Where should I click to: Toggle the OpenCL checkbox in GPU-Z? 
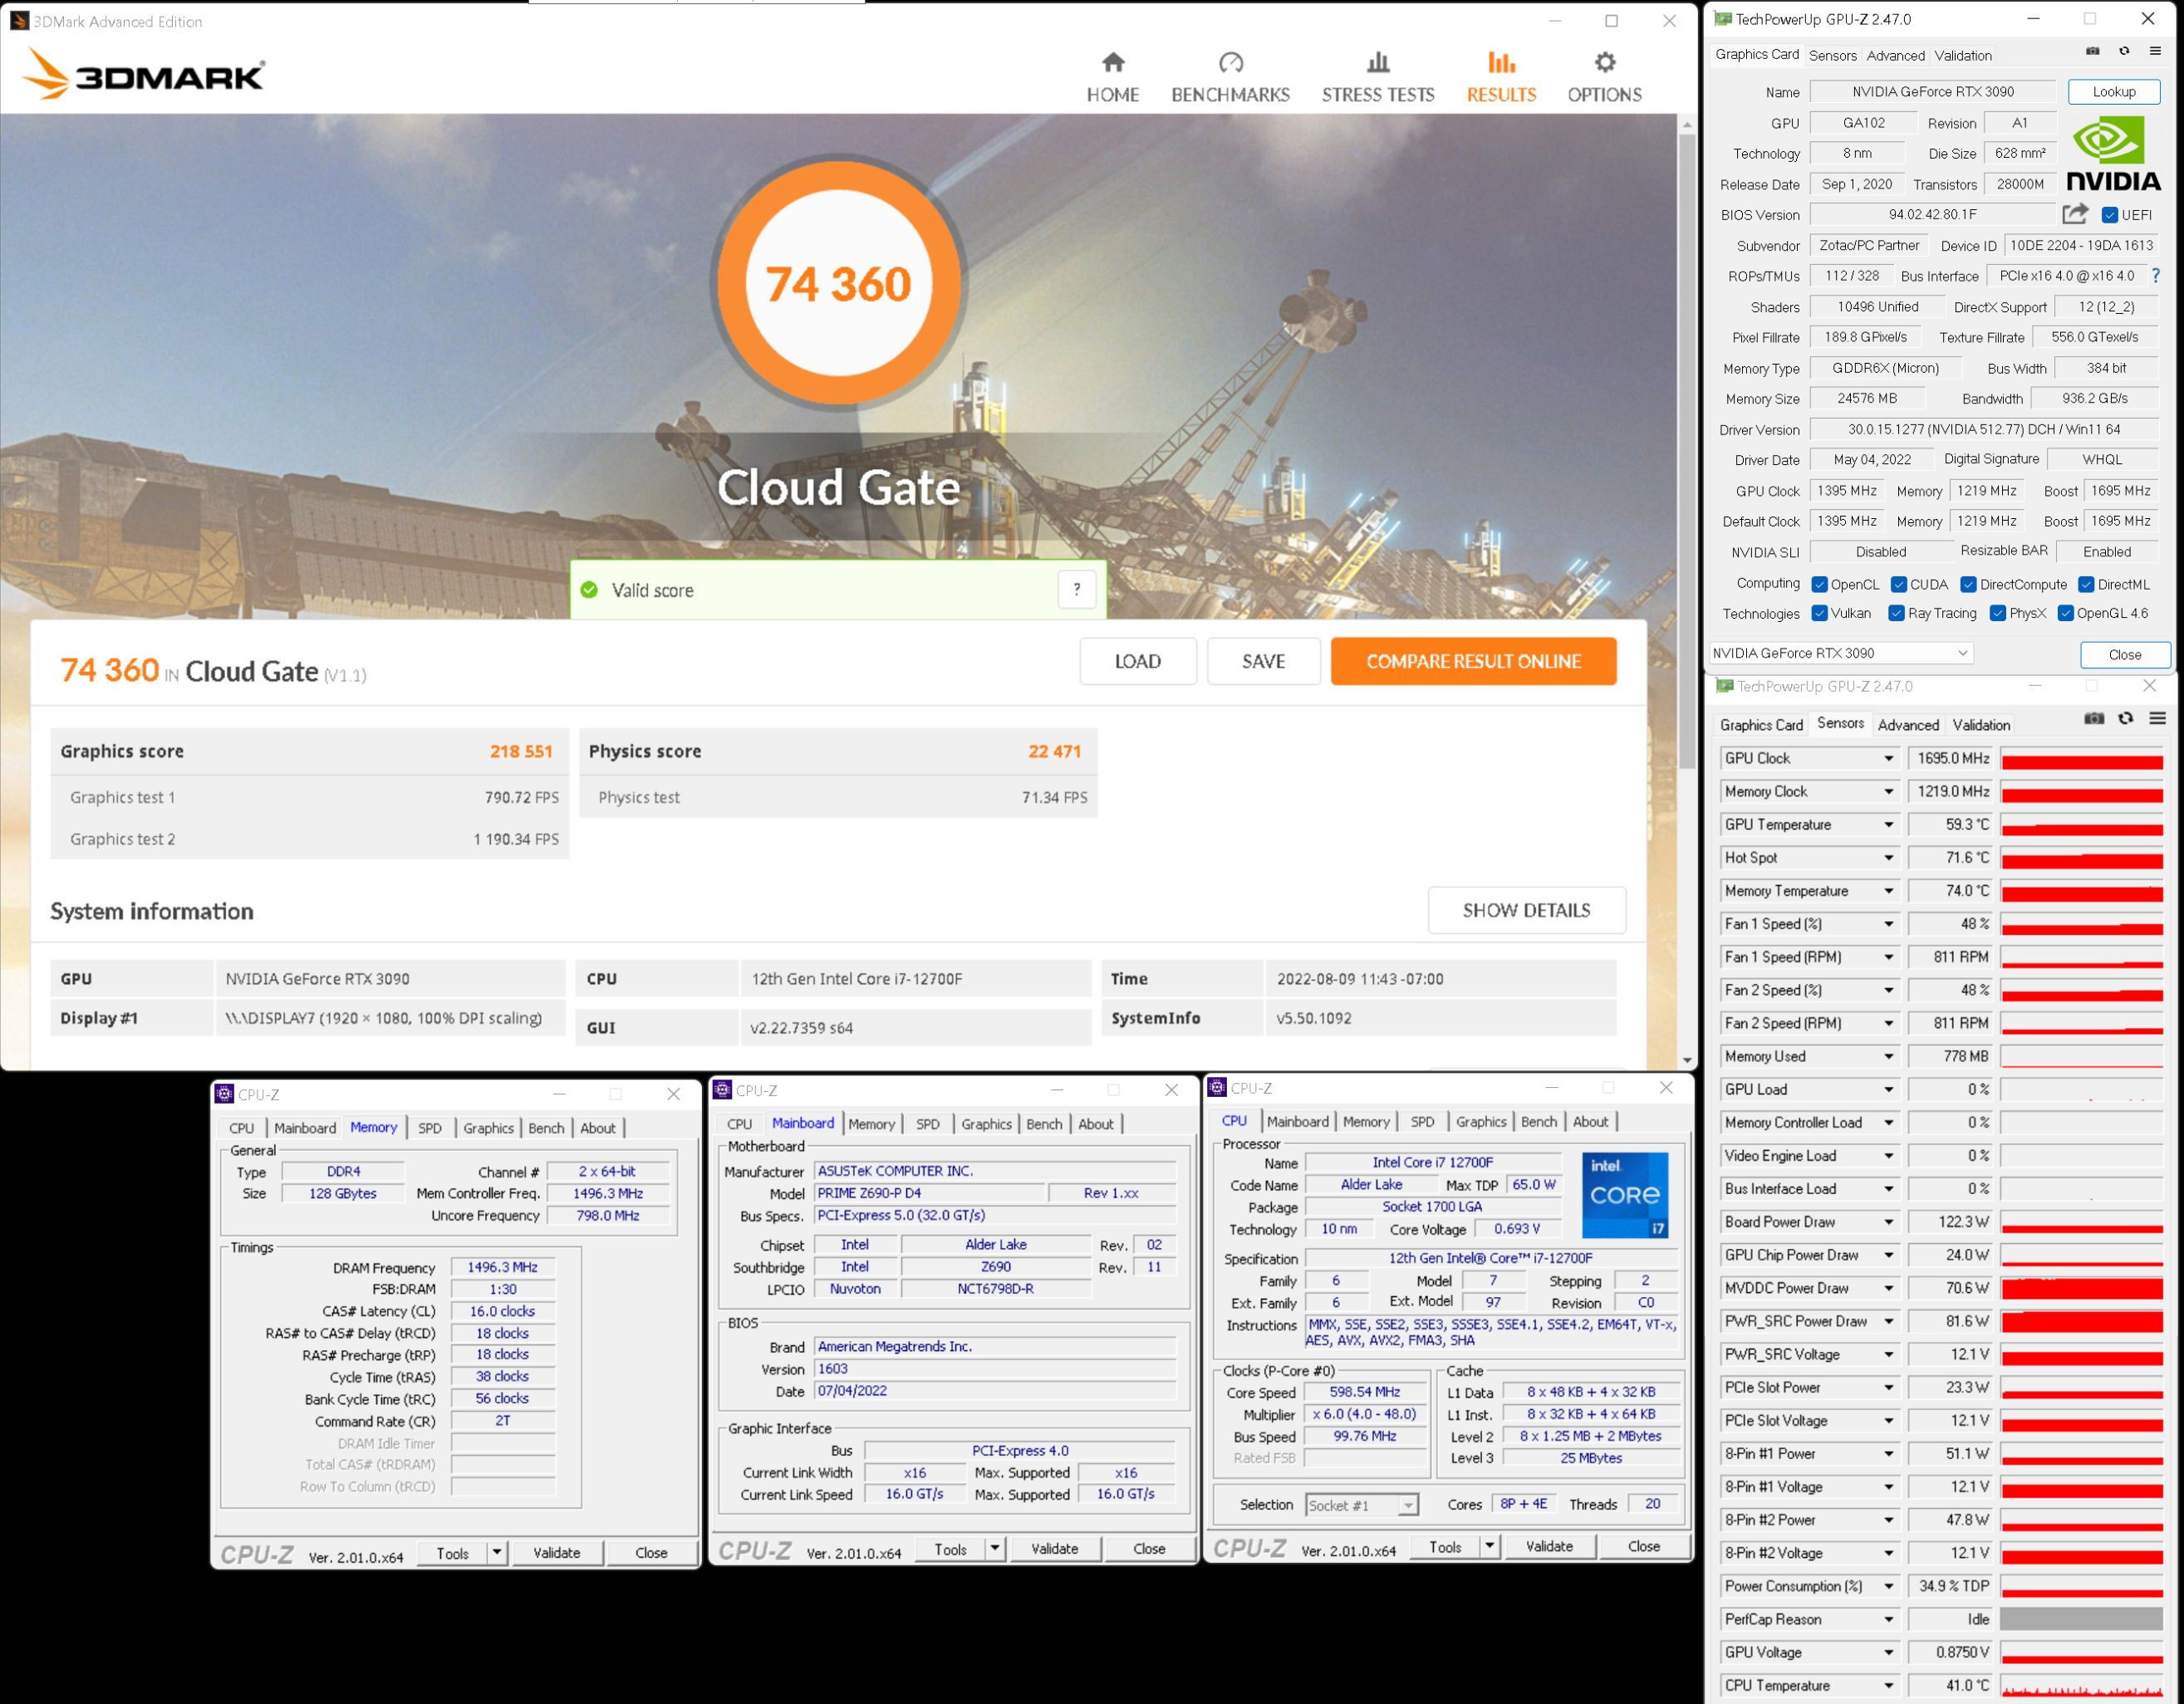point(1820,585)
